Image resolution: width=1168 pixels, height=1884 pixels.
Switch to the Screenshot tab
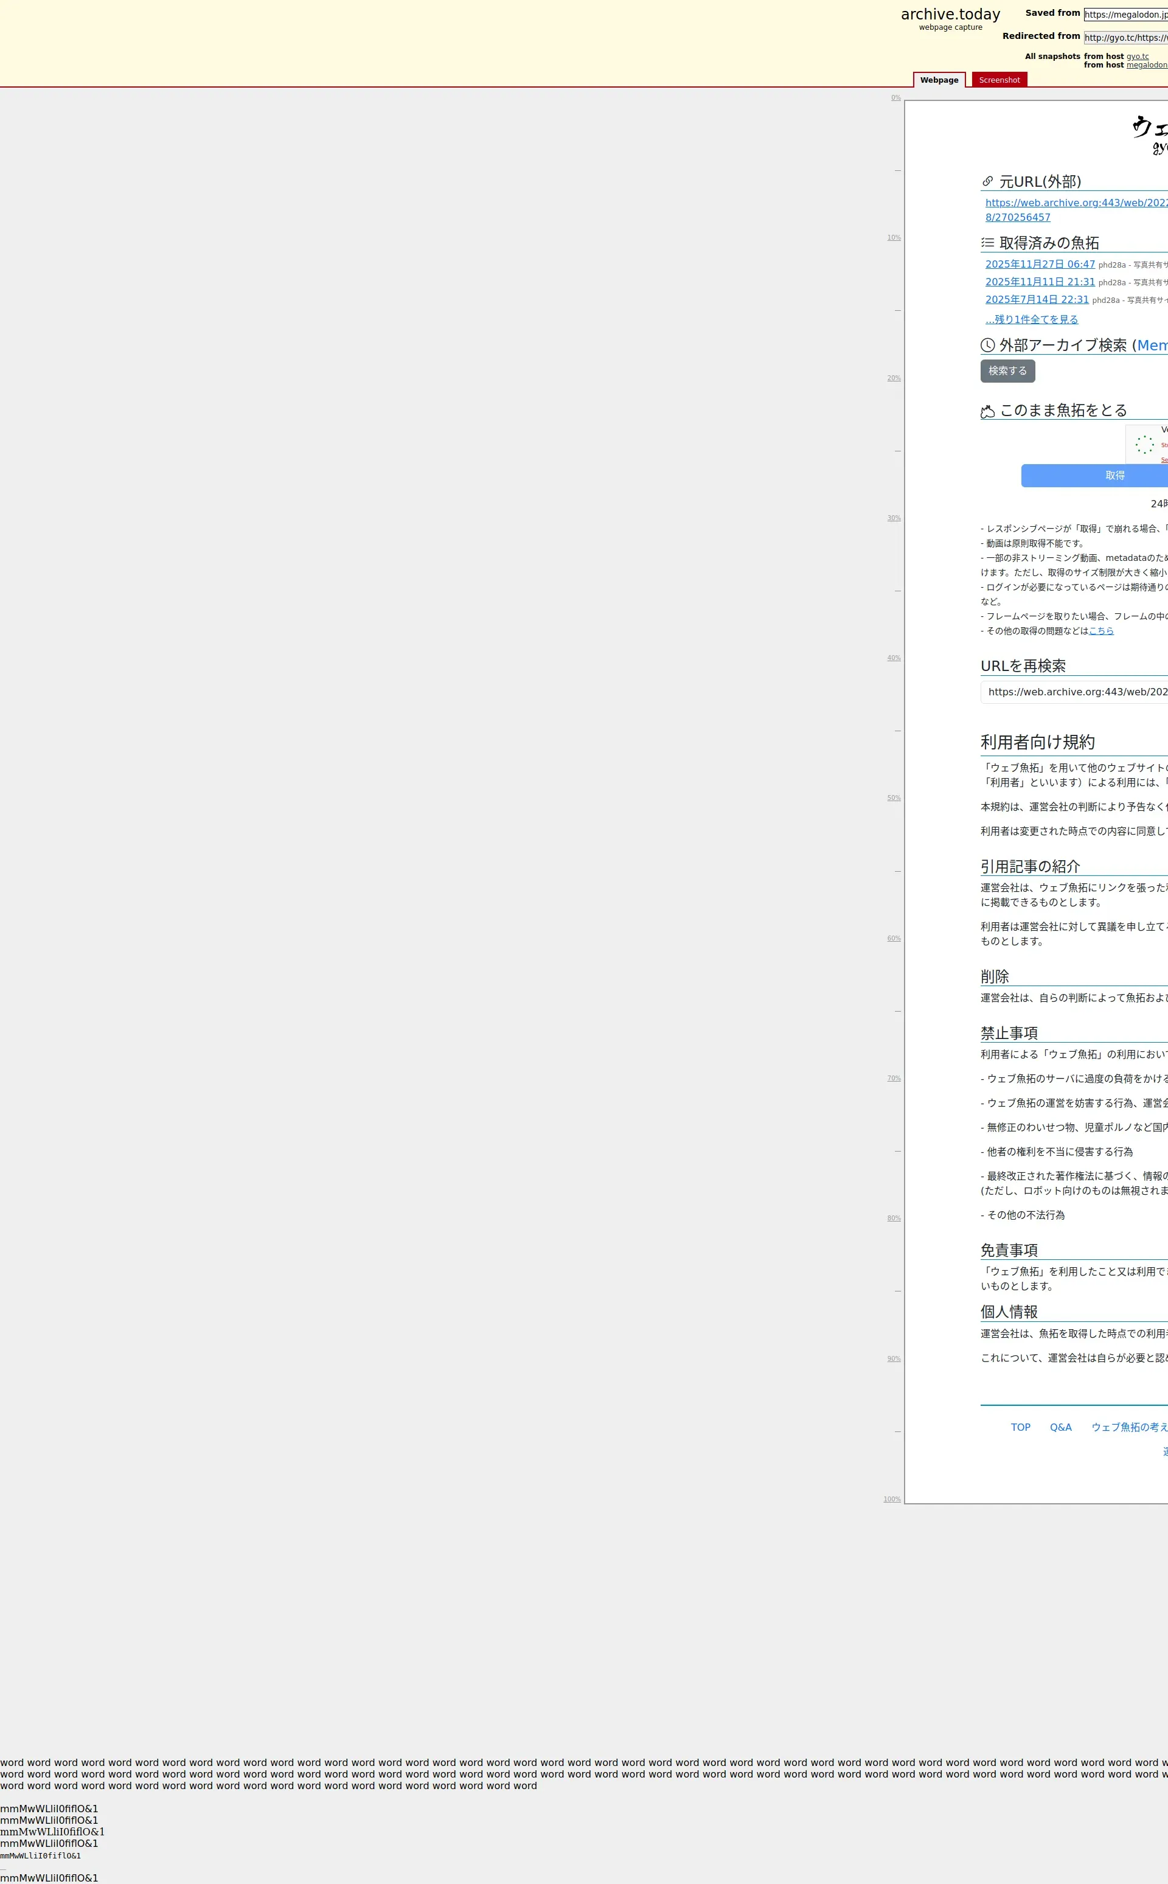coord(999,80)
